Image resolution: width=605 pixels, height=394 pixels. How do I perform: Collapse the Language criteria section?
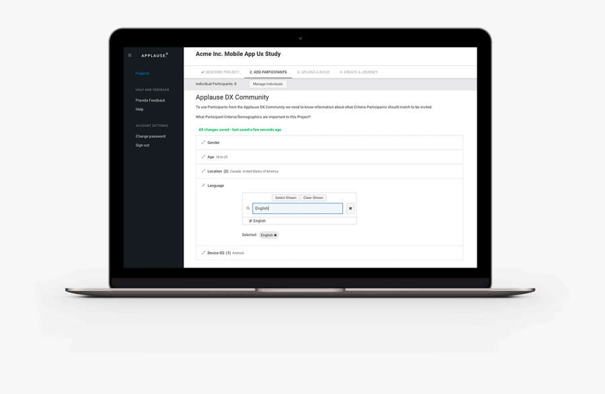[x=215, y=186]
